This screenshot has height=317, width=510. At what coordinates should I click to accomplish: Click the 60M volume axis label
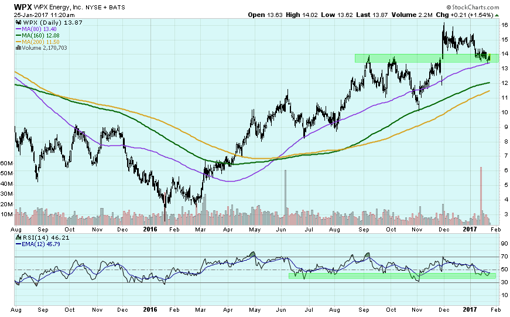pos(6,163)
